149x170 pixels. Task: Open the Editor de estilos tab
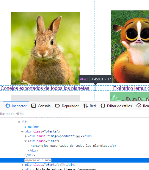coord(116,106)
